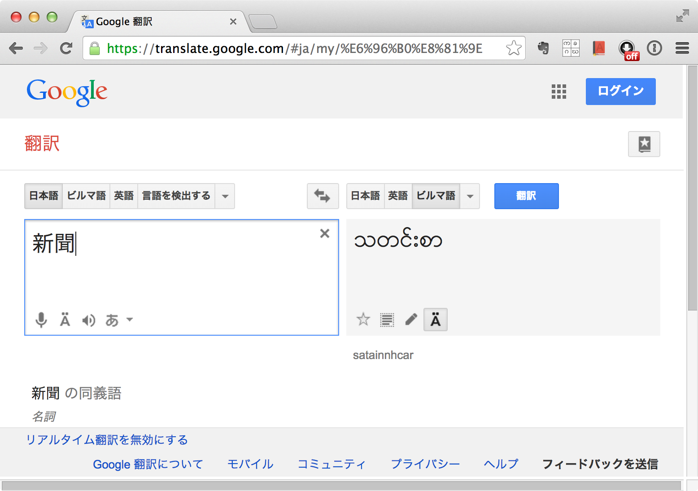Click the horizontal scrollbar thumb
This screenshot has height=491, width=698.
coord(341,486)
